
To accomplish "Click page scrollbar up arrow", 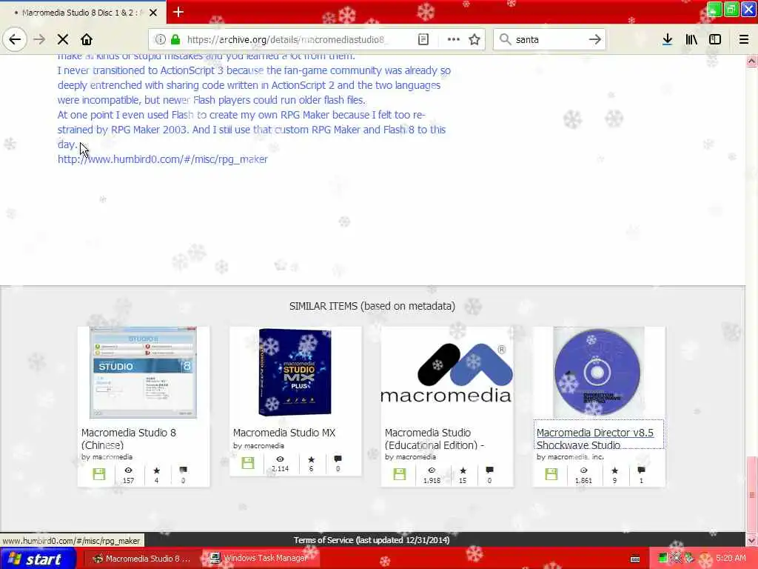I will point(752,61).
